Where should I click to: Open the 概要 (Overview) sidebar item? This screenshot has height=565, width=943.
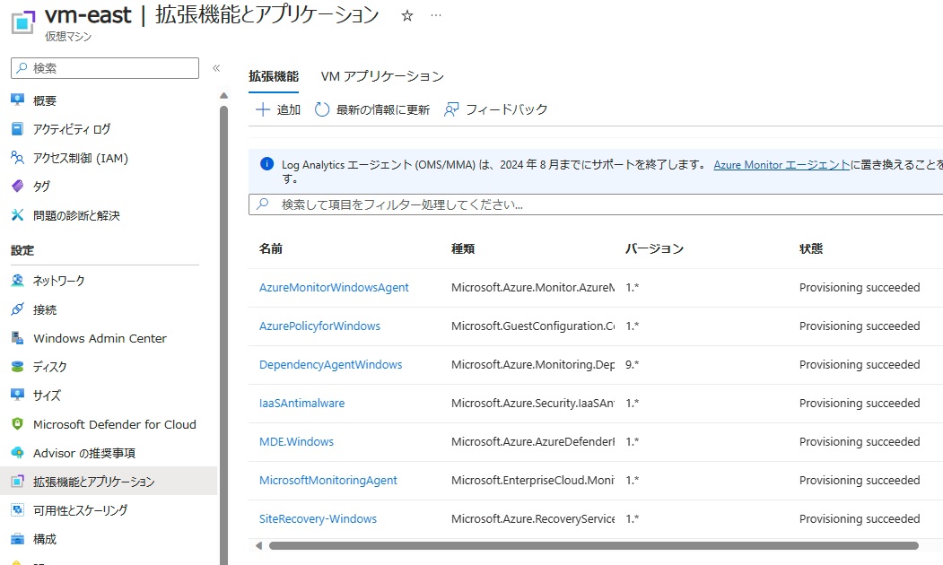[45, 100]
